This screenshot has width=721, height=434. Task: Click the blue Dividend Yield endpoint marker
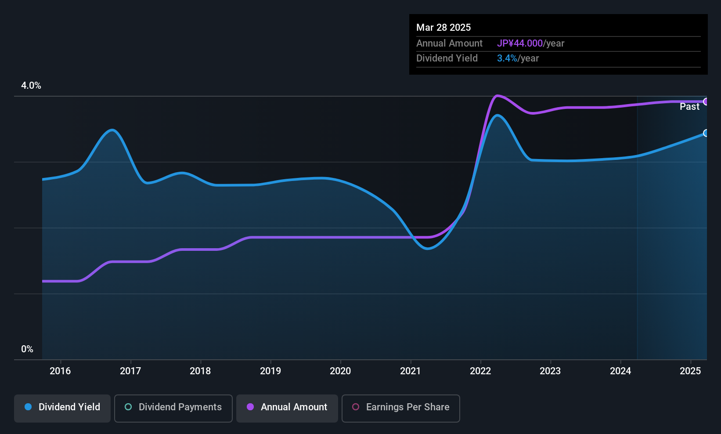point(706,133)
